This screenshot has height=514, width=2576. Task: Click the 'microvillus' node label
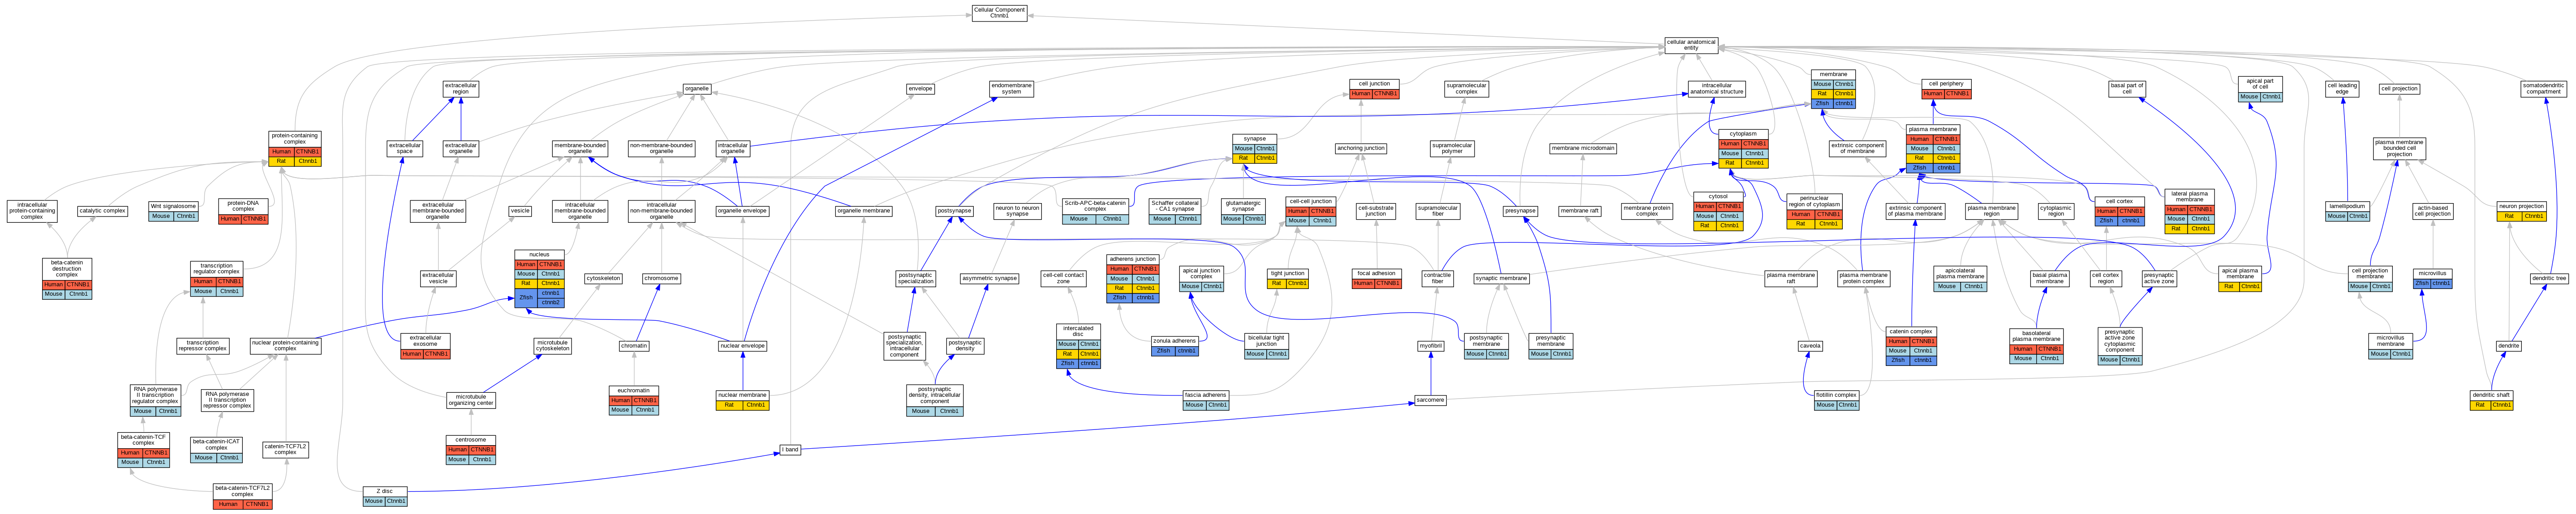pos(2432,272)
